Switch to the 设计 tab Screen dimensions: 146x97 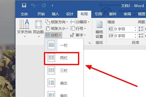(70, 14)
